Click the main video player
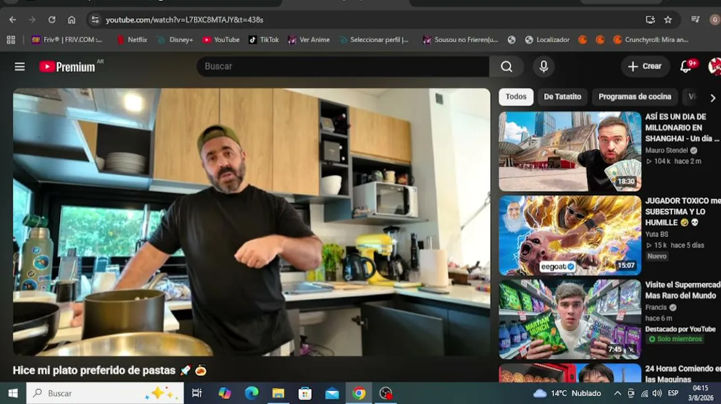Image resolution: width=721 pixels, height=404 pixels. 252,222
